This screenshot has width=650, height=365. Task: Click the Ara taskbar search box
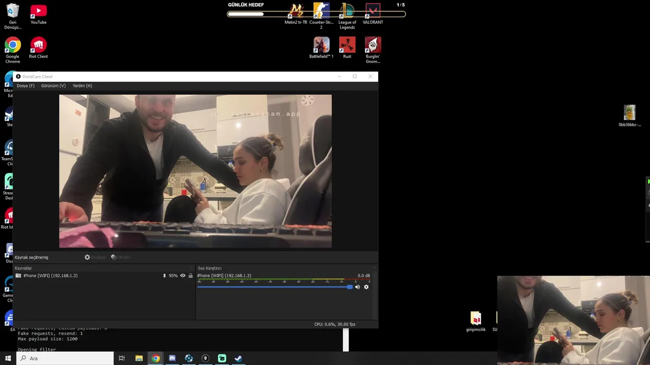[x=65, y=358]
